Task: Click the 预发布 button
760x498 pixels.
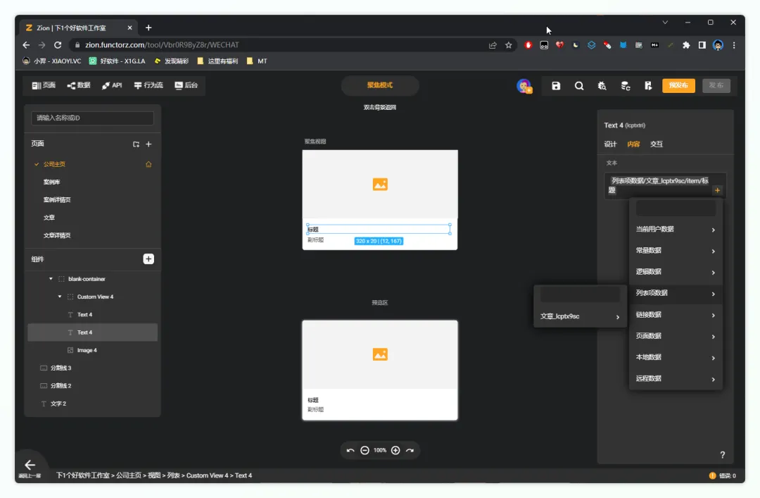Action: (678, 85)
